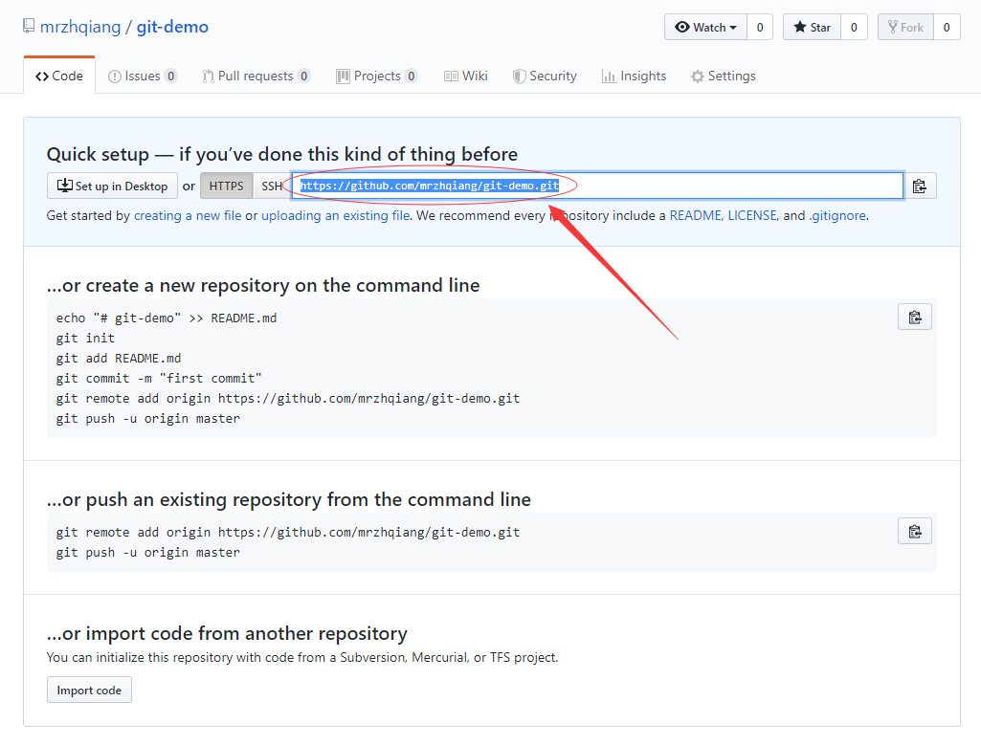Click the 'git commit -m "first commit"' line

tap(159, 379)
